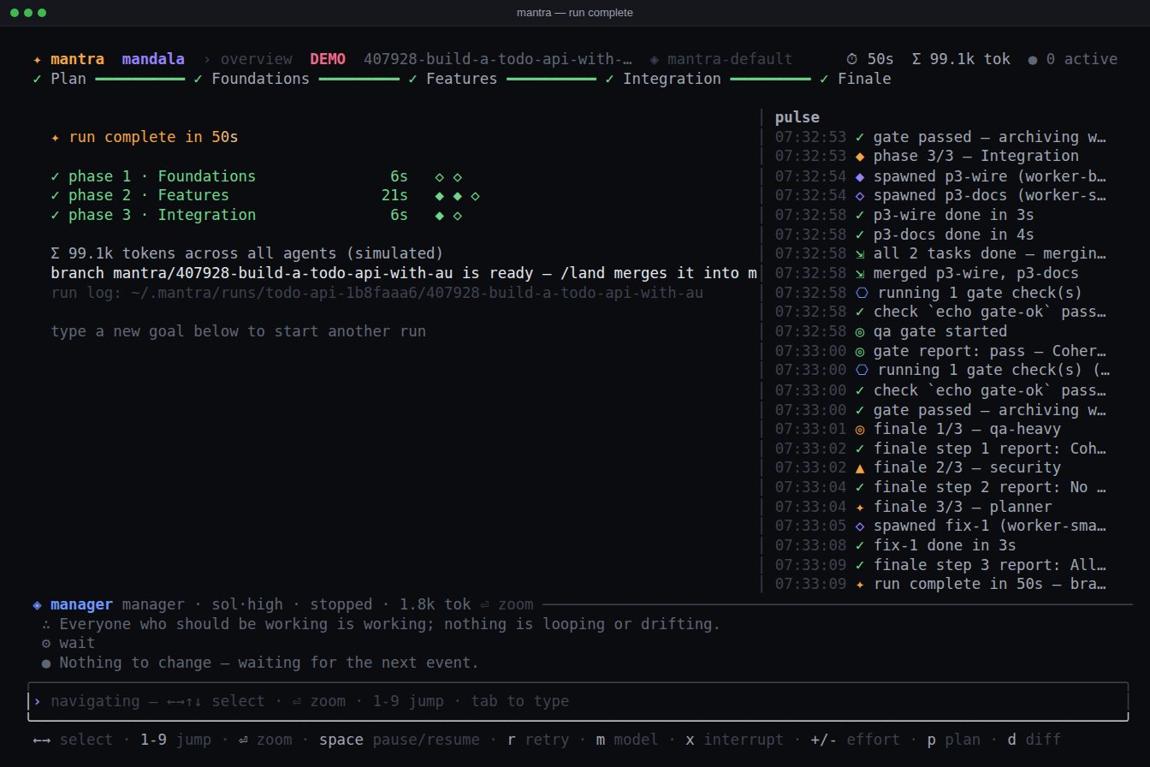Select the mantra-default profile label
The height and width of the screenshot is (767, 1150).
point(721,59)
